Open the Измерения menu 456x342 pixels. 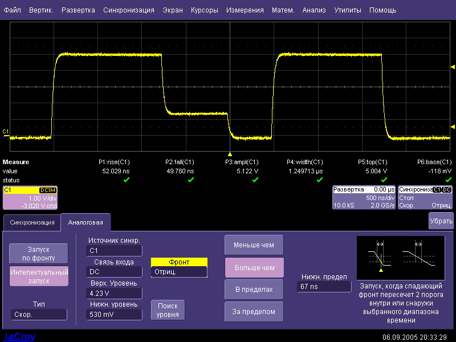click(245, 10)
